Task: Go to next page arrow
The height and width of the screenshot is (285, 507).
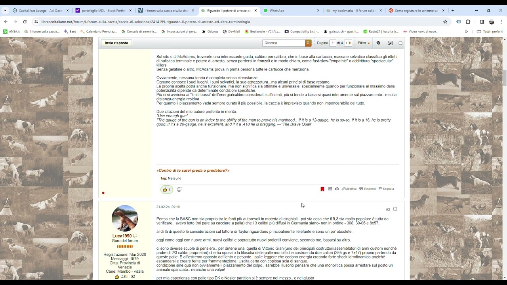Action: 350,43
